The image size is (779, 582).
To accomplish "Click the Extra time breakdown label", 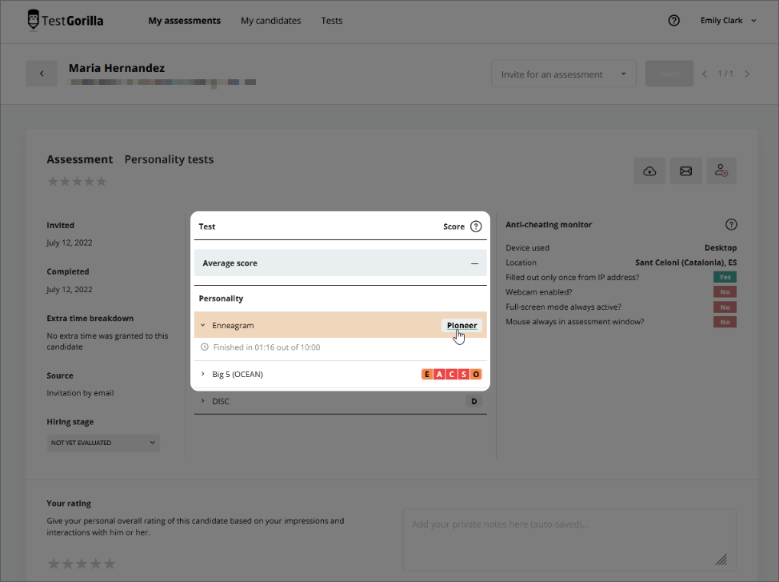I will pos(90,319).
